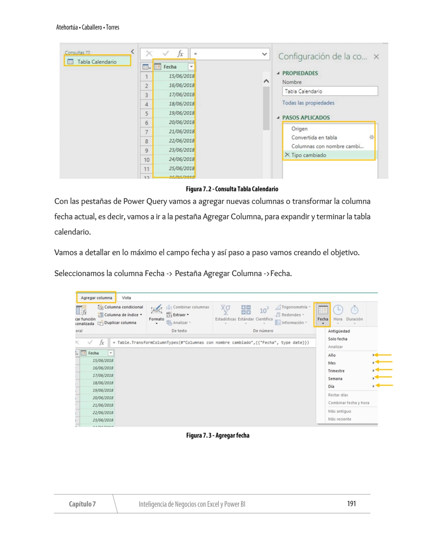Viewport: 427px width, 552px height.
Task: Expand the formula bar dropdown in Figure 7.2
Action: pos(264,54)
